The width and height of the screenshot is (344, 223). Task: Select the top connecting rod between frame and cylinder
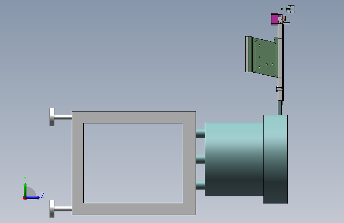[x=200, y=133]
